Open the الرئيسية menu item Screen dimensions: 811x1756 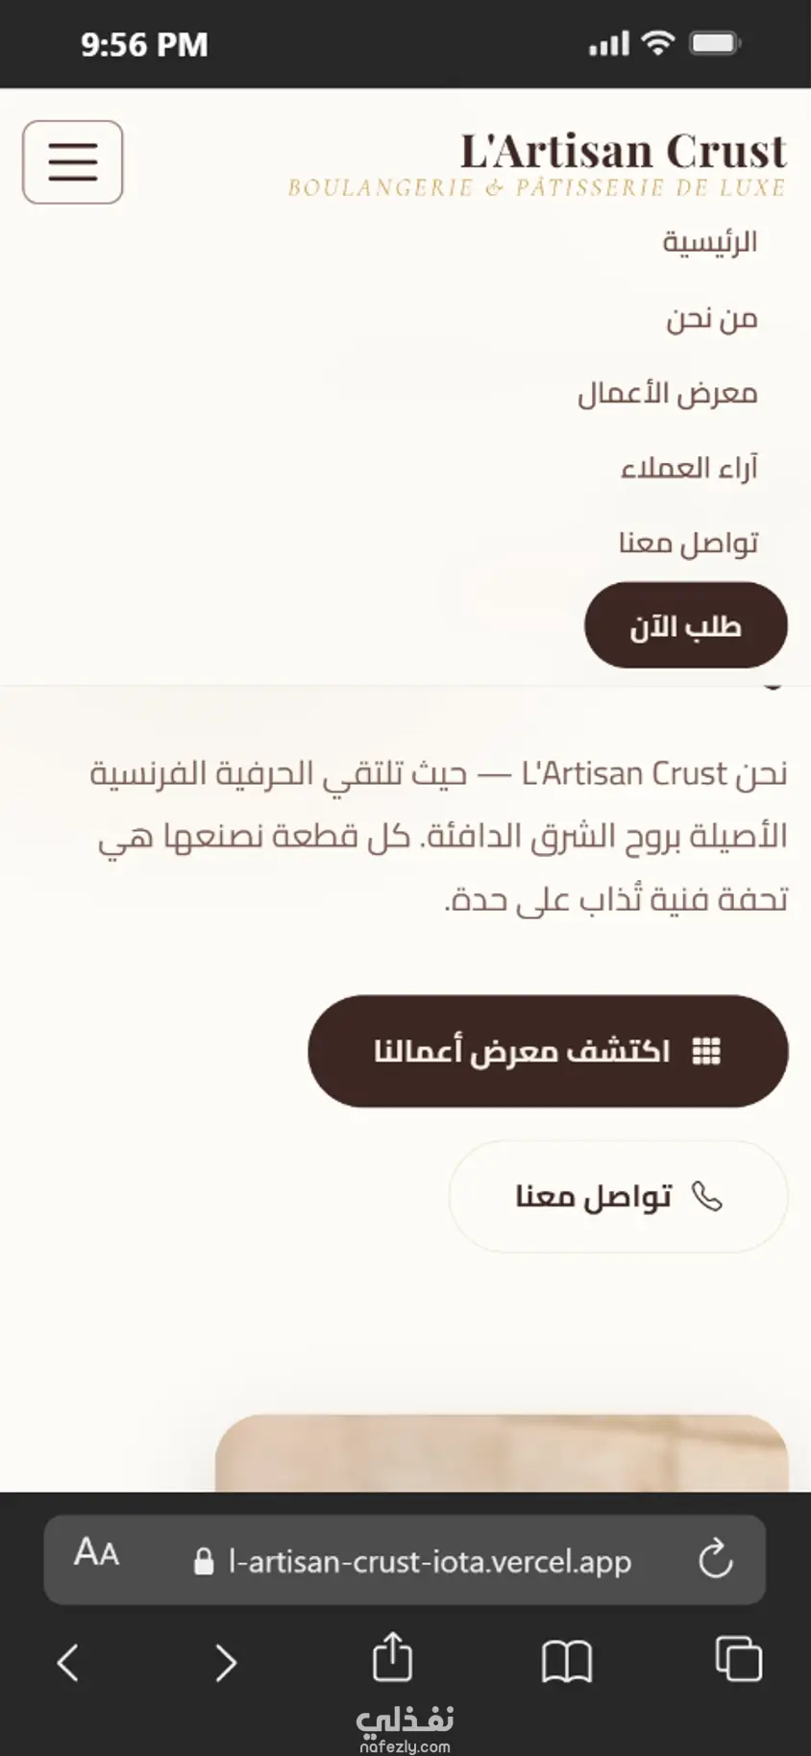[709, 242]
